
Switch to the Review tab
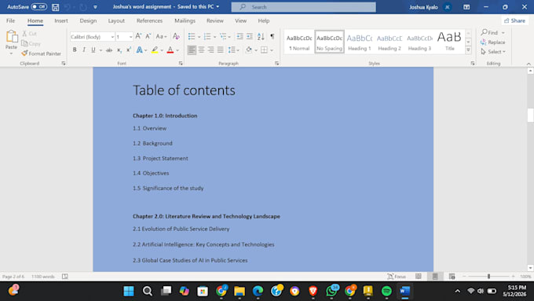(x=215, y=20)
